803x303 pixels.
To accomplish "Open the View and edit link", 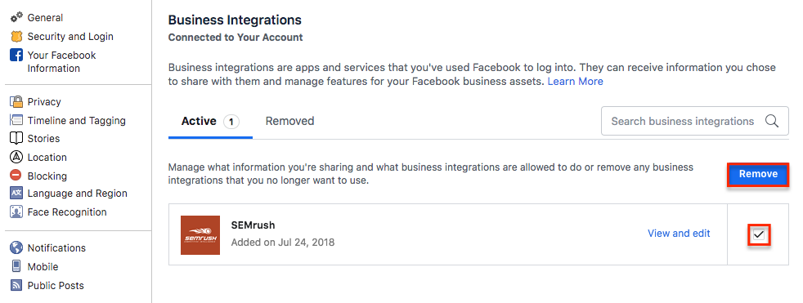I will (x=679, y=234).
